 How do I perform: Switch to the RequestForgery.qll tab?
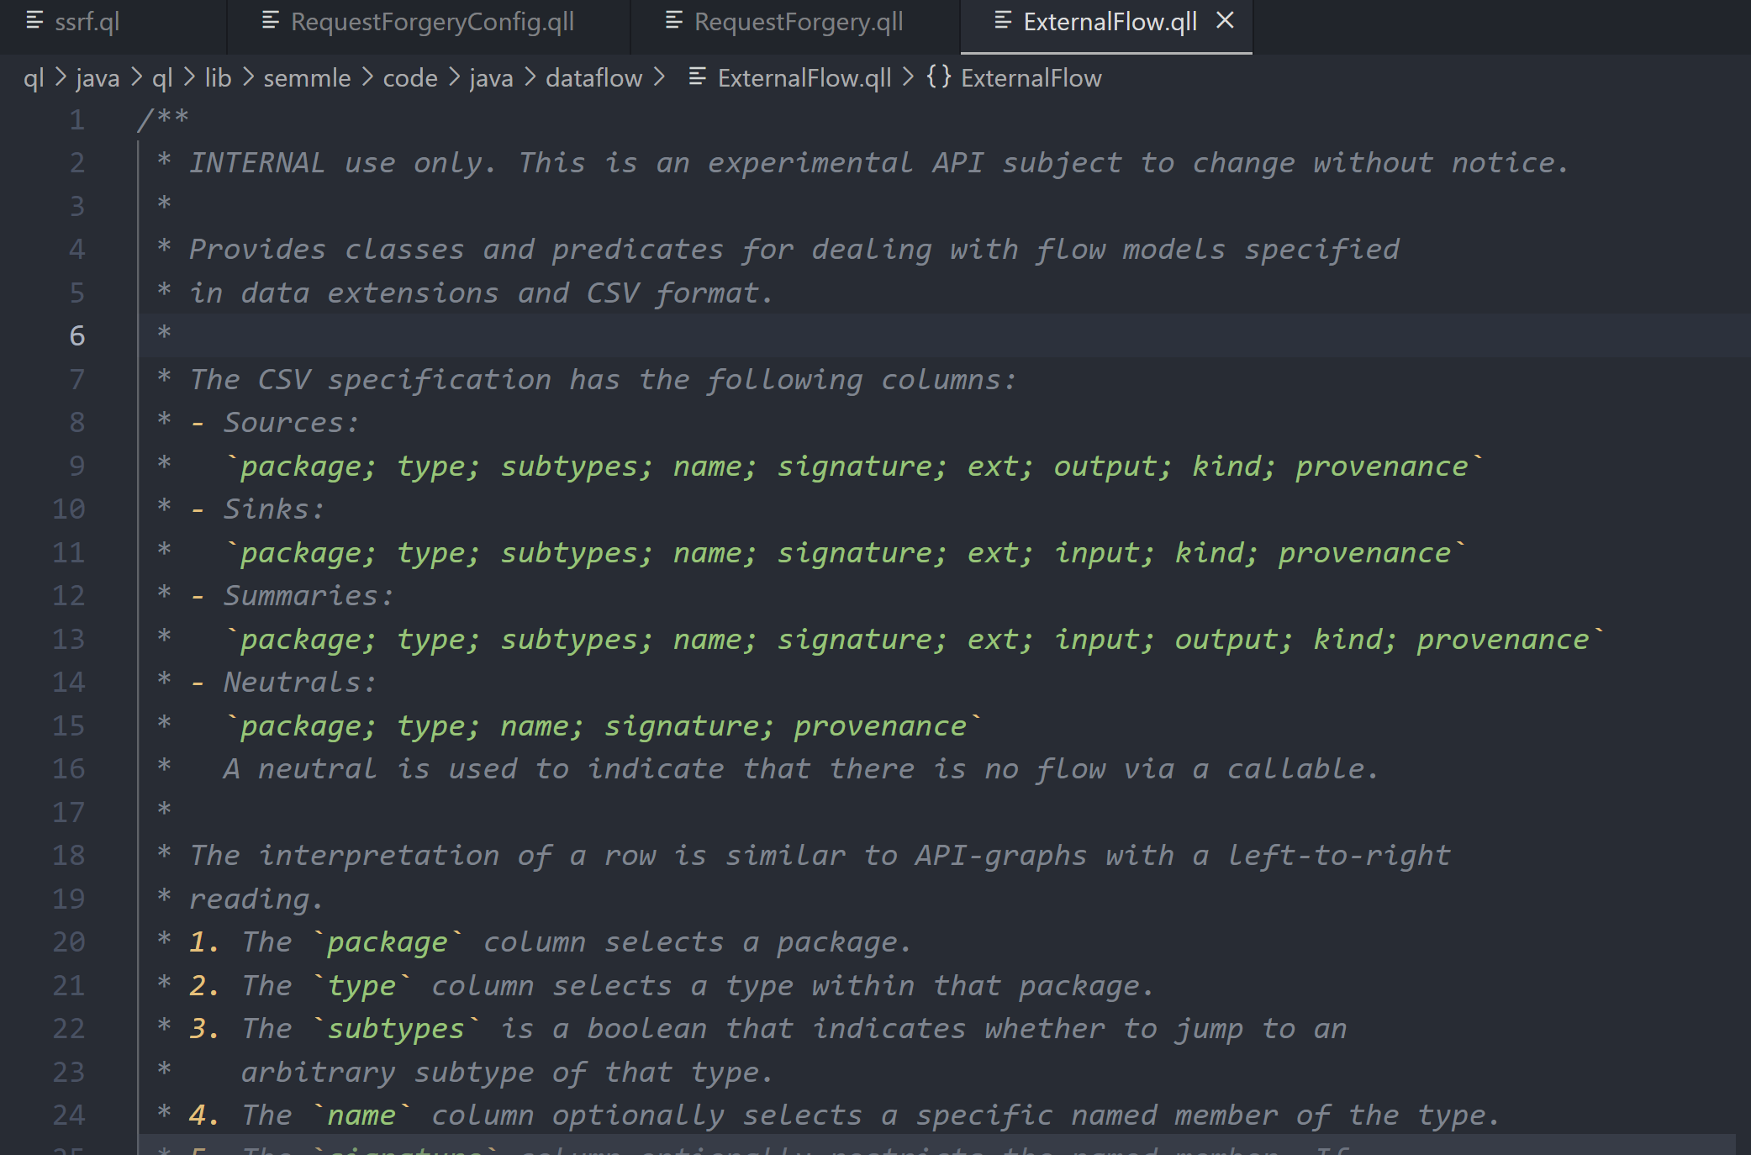point(799,20)
